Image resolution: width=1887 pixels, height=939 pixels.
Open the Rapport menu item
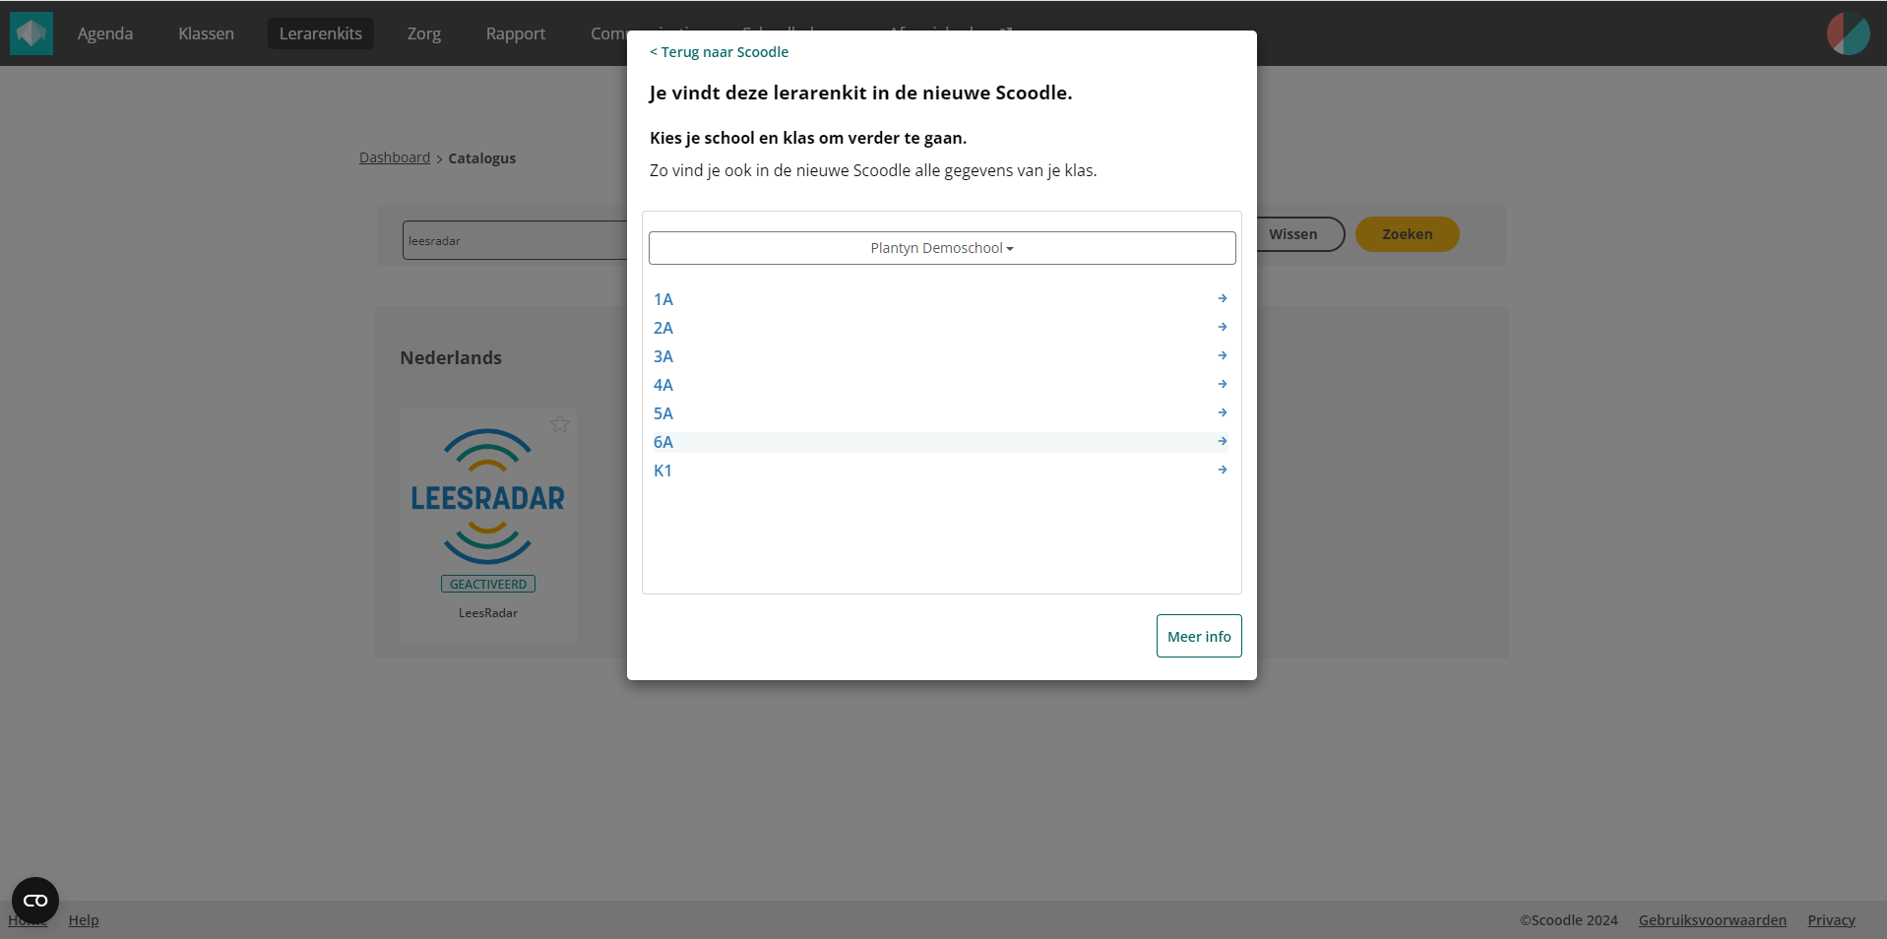point(516,33)
